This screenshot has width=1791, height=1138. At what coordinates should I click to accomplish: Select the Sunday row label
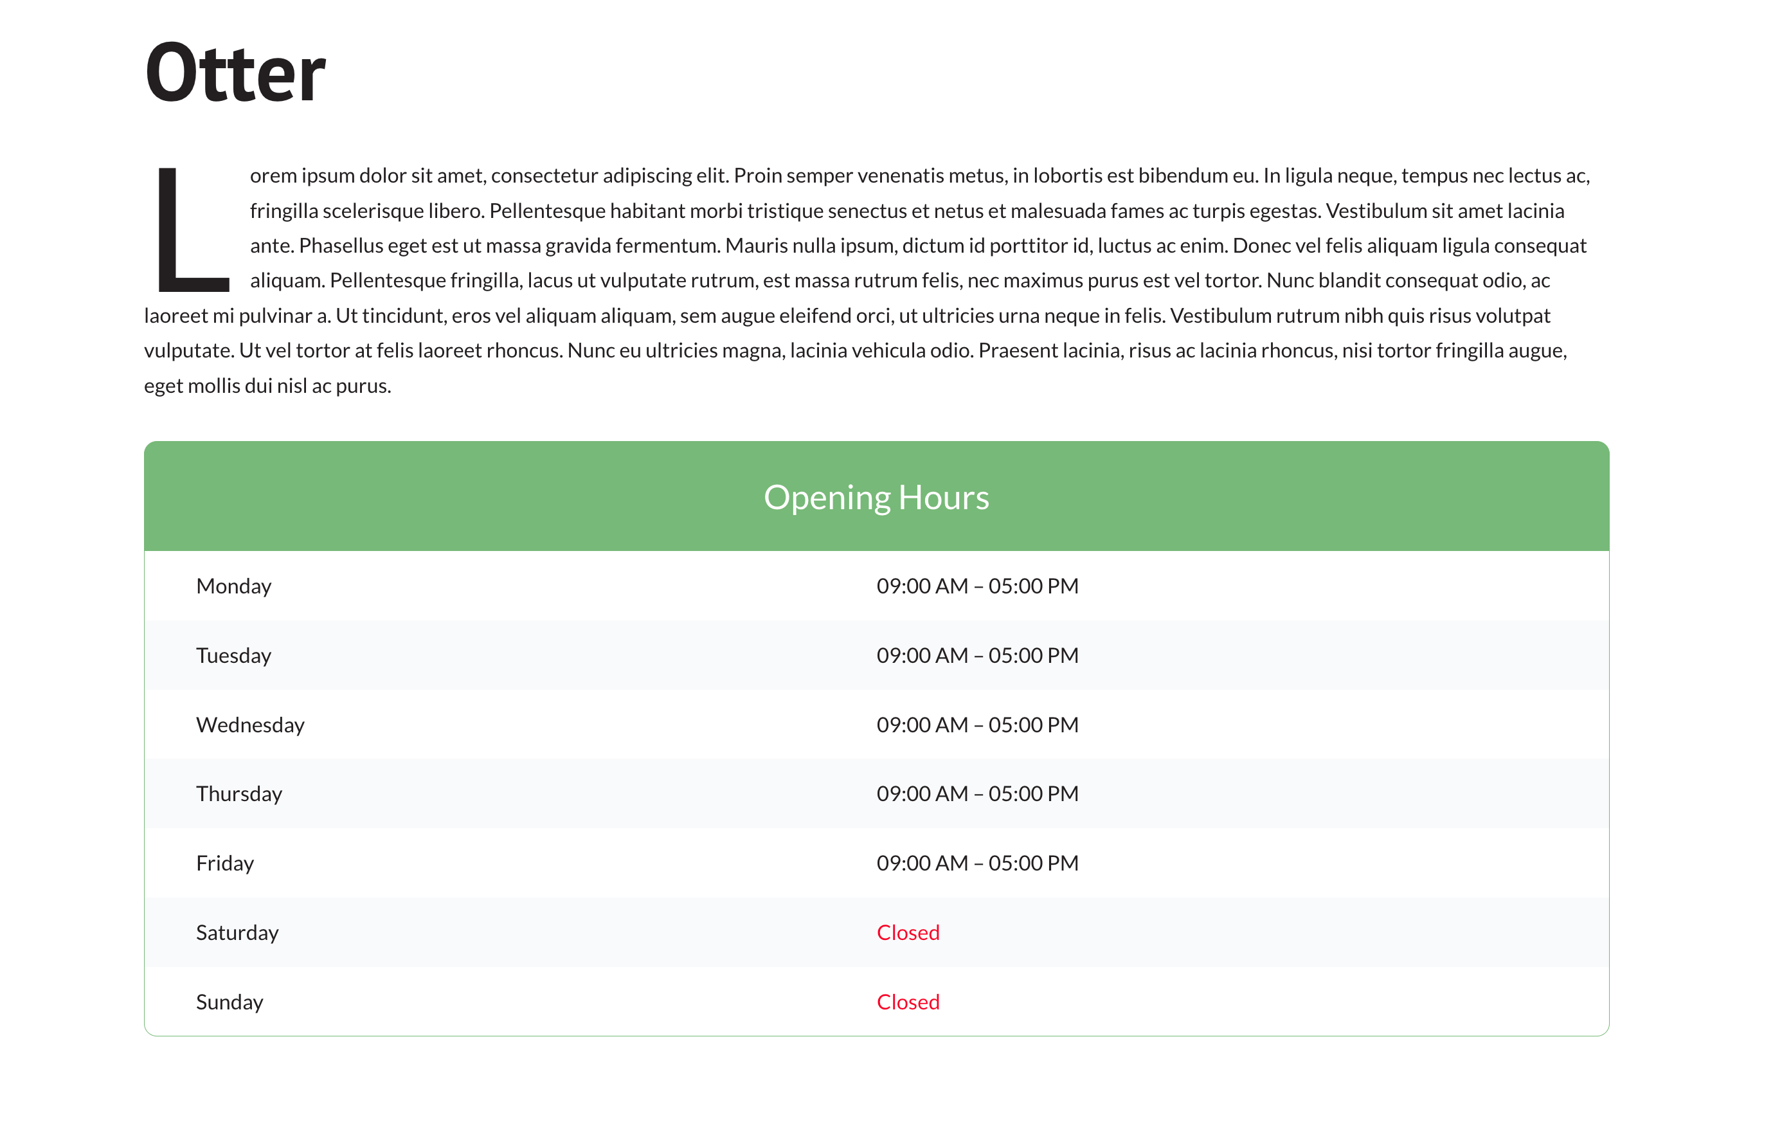point(229,1002)
